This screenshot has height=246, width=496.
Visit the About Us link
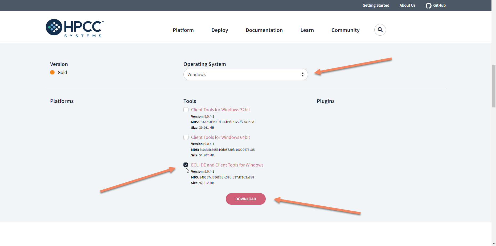click(x=407, y=5)
